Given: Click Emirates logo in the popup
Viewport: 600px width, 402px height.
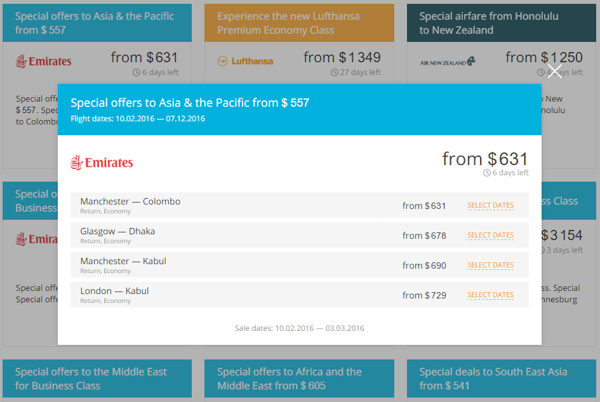Looking at the screenshot, I should 102,163.
